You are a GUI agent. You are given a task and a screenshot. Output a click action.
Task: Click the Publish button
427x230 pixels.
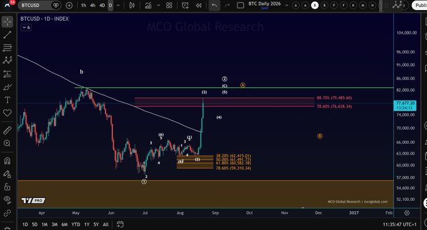point(419,6)
